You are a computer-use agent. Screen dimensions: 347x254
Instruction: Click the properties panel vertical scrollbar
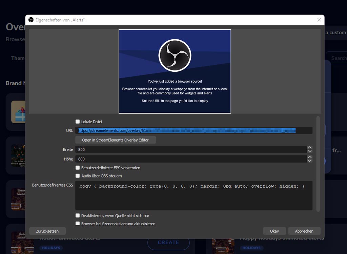point(318,164)
